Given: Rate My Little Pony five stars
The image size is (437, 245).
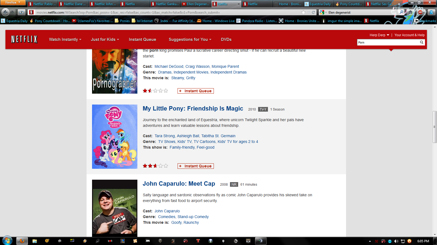Looking at the screenshot, I should [x=166, y=166].
